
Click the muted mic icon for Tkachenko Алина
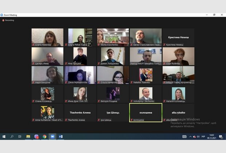click(x=66, y=120)
